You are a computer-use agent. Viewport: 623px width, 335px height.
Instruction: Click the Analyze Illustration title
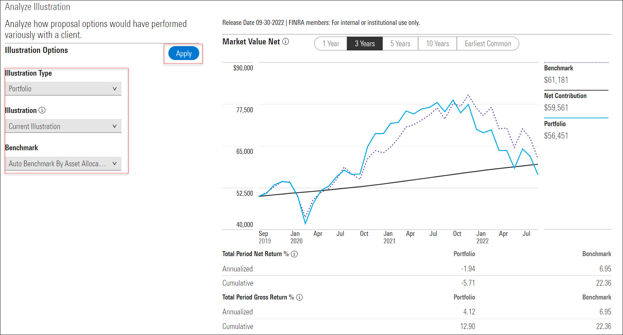38,7
